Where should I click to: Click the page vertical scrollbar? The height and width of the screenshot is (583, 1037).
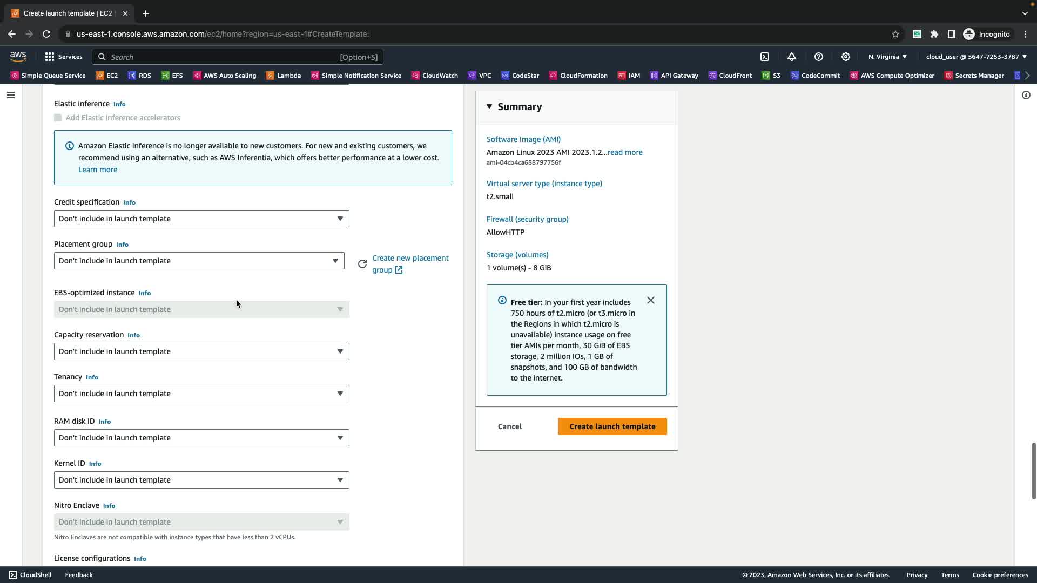(1033, 471)
